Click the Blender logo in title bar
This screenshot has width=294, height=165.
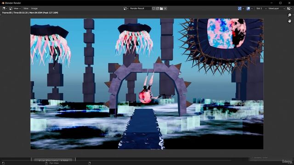3,3
